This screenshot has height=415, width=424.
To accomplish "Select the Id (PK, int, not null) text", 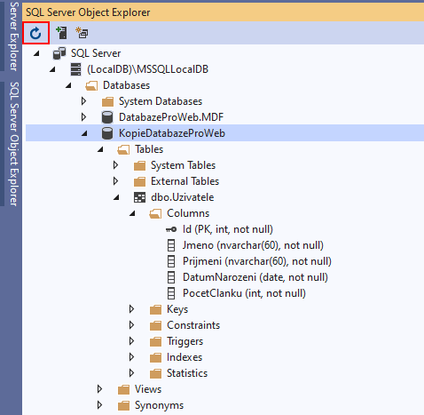I will tap(228, 229).
